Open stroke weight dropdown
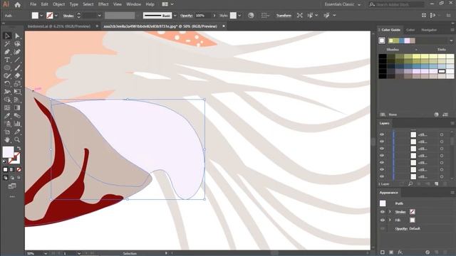 (100, 16)
